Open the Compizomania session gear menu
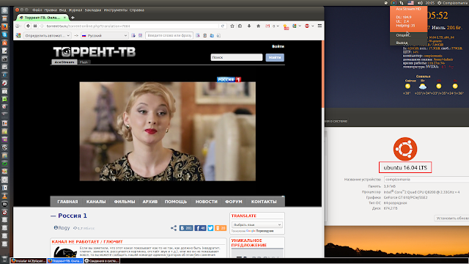 click(453, 3)
